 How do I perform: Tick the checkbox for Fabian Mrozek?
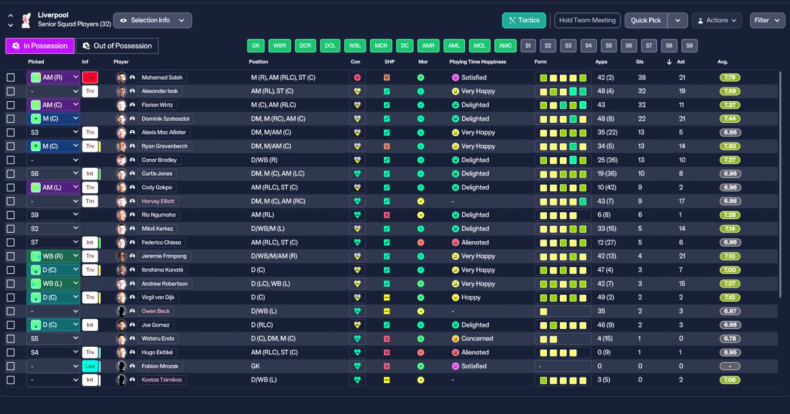[x=10, y=366]
